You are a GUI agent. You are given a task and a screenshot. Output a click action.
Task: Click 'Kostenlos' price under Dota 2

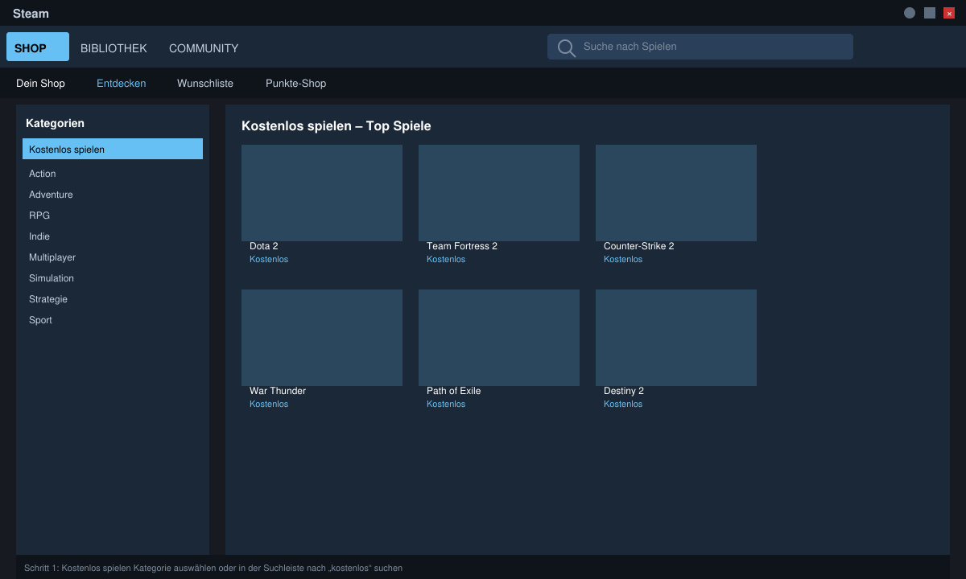pyautogui.click(x=269, y=259)
